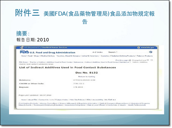Click the Print this page link
This screenshot has height=128, width=172.
coord(122,60)
